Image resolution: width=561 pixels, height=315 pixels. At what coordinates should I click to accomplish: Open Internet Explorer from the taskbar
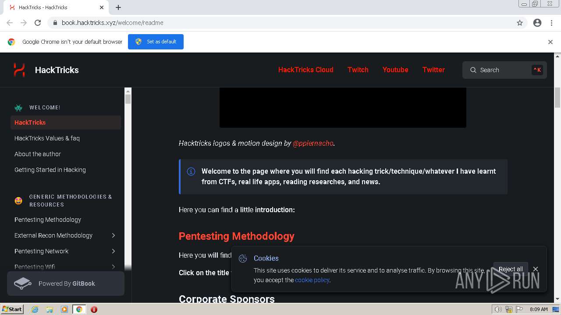coord(35,309)
